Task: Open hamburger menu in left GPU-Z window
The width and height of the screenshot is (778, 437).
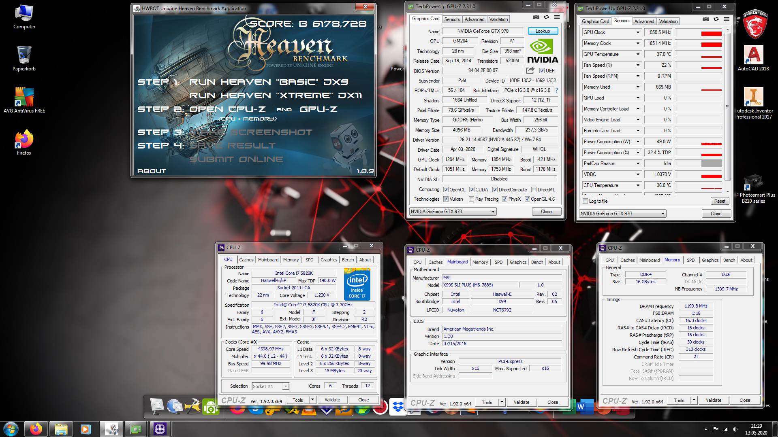Action: coord(557,17)
